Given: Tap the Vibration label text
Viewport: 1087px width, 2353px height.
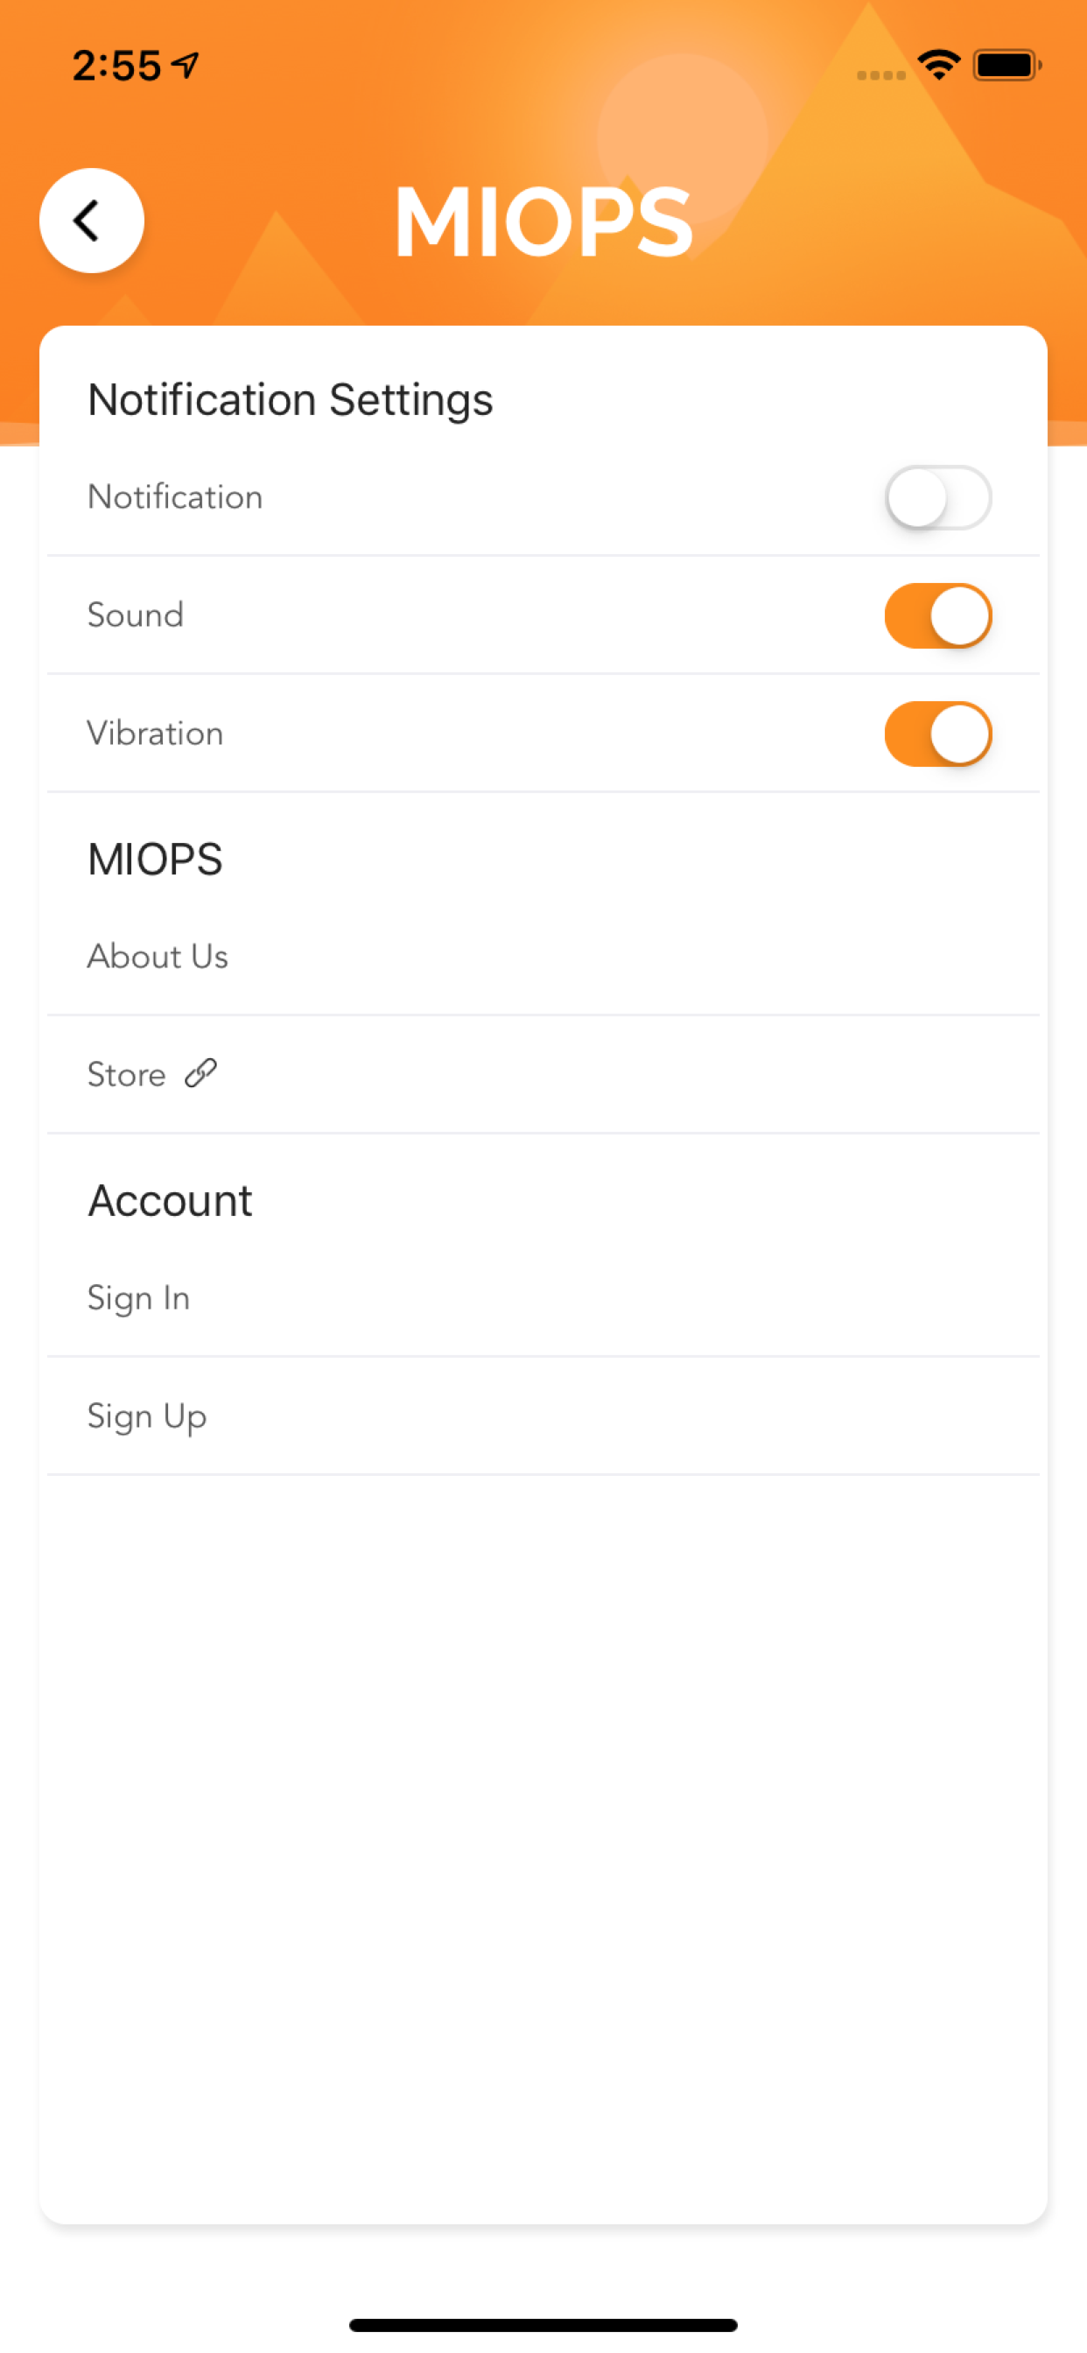Looking at the screenshot, I should tap(155, 734).
